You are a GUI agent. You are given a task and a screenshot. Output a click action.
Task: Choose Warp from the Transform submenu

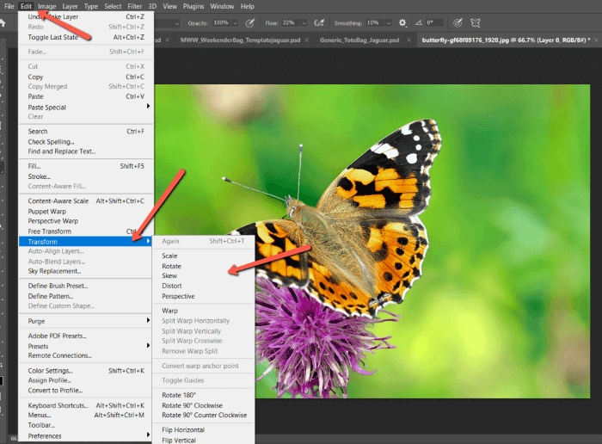(169, 311)
